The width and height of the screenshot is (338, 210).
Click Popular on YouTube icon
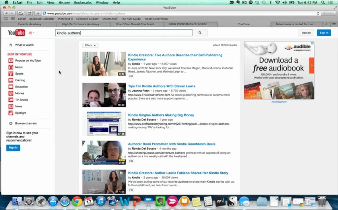(x=11, y=61)
